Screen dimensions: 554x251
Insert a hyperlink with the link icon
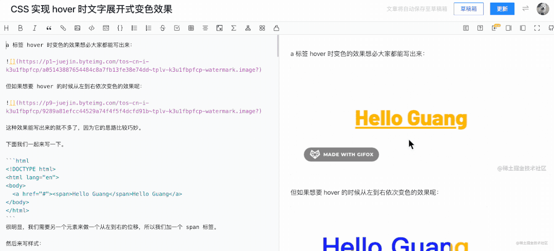pyautogui.click(x=63, y=28)
